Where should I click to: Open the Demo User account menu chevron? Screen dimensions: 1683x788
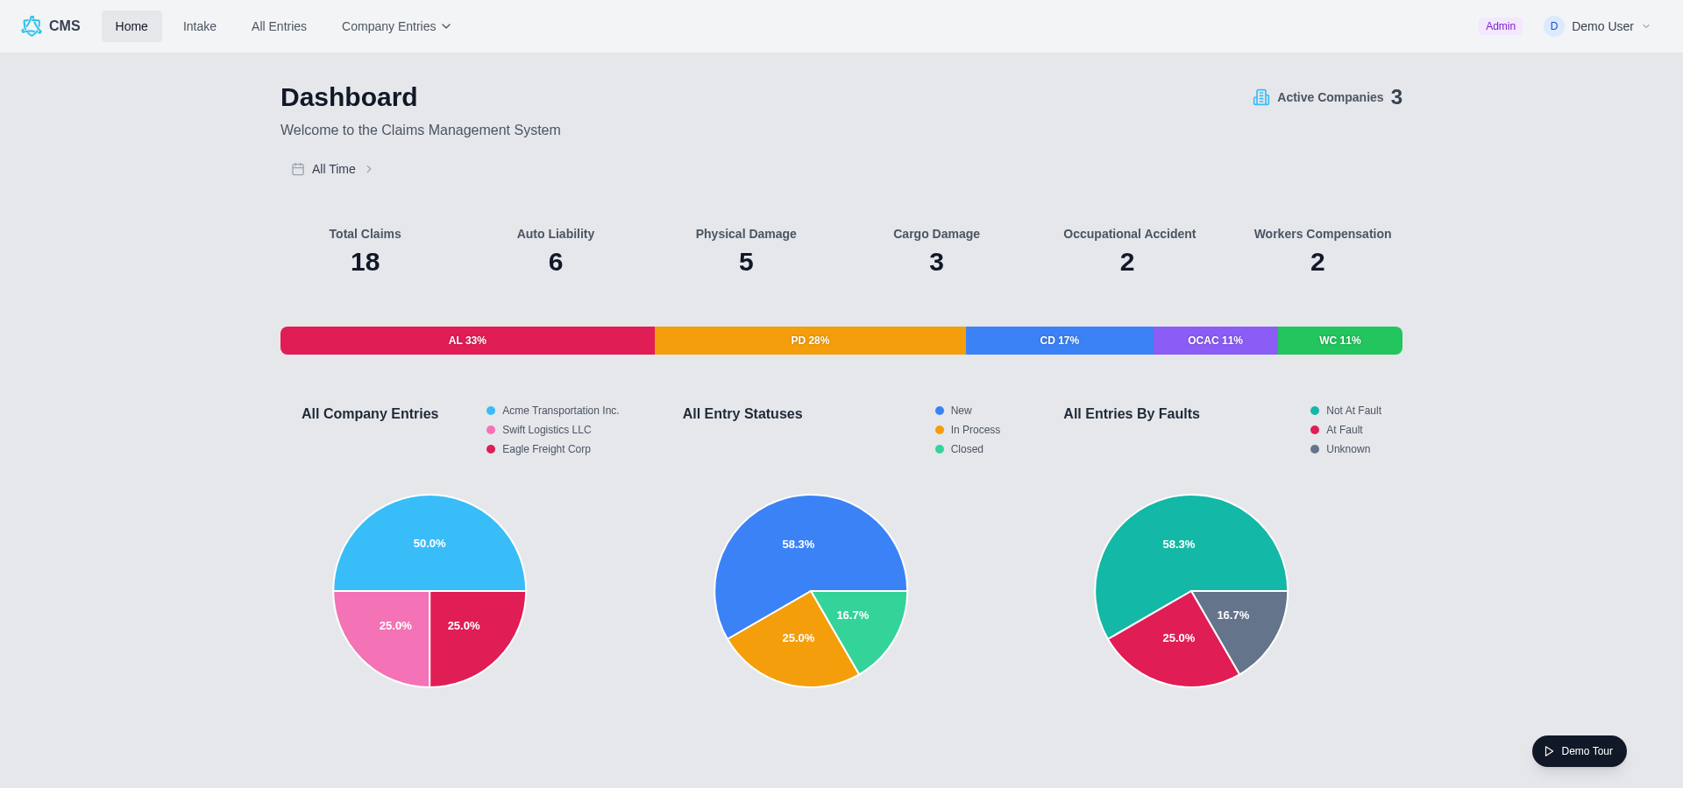coord(1646,26)
